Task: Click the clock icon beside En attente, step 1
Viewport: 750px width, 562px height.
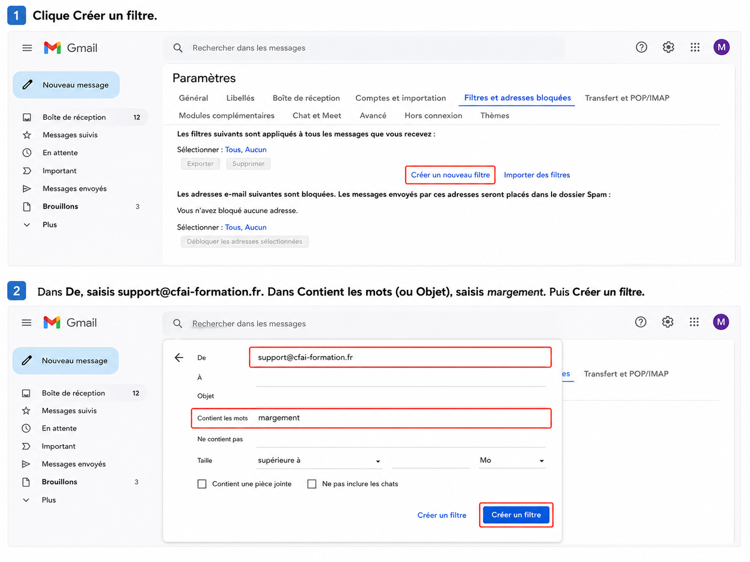Action: (27, 153)
